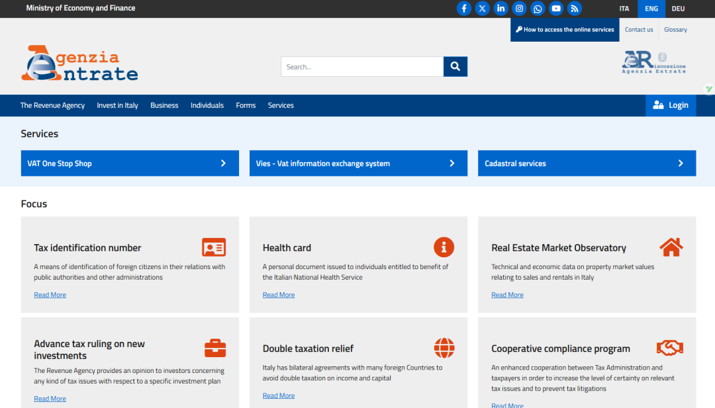
Task: Open the Instagram icon link
Action: click(x=520, y=9)
